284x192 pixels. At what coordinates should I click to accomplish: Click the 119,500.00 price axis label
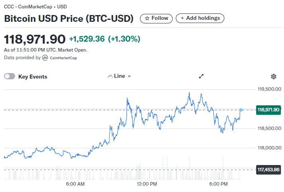pyautogui.click(x=269, y=89)
